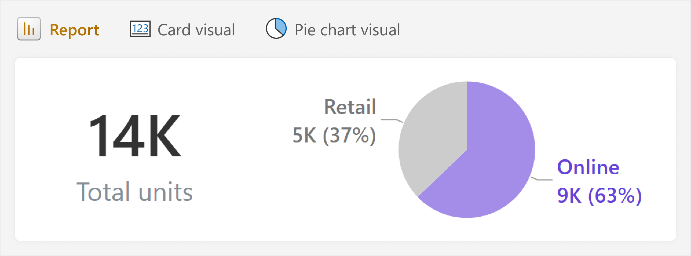The width and height of the screenshot is (691, 256).
Task: Click the Card visual 123 icon
Action: tap(140, 29)
